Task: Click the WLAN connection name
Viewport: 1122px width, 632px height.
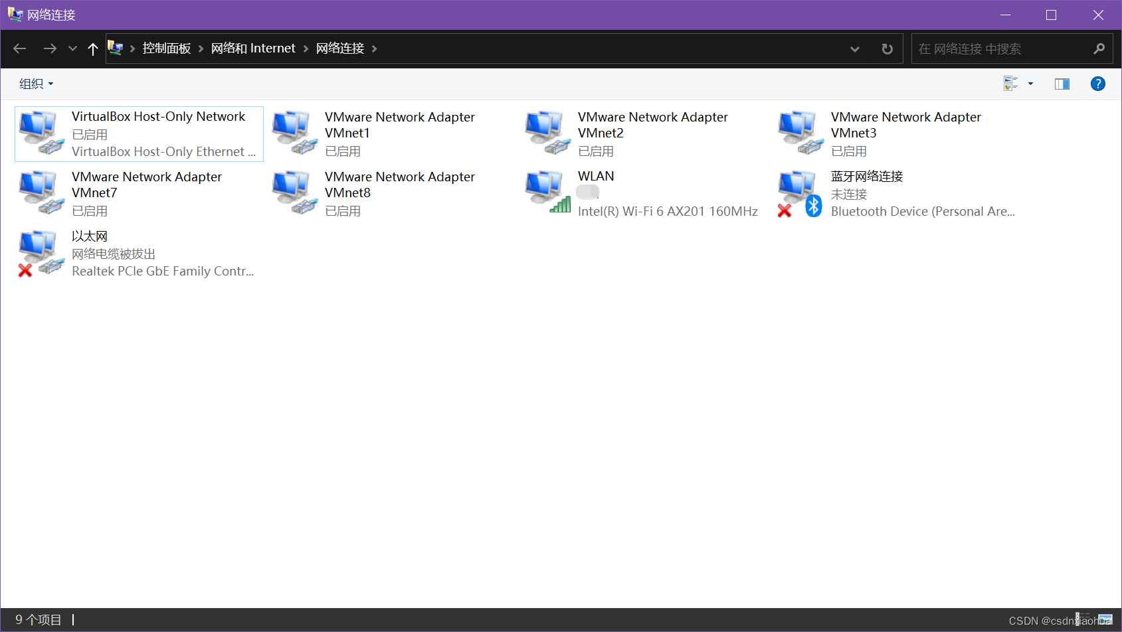Action: tap(596, 176)
